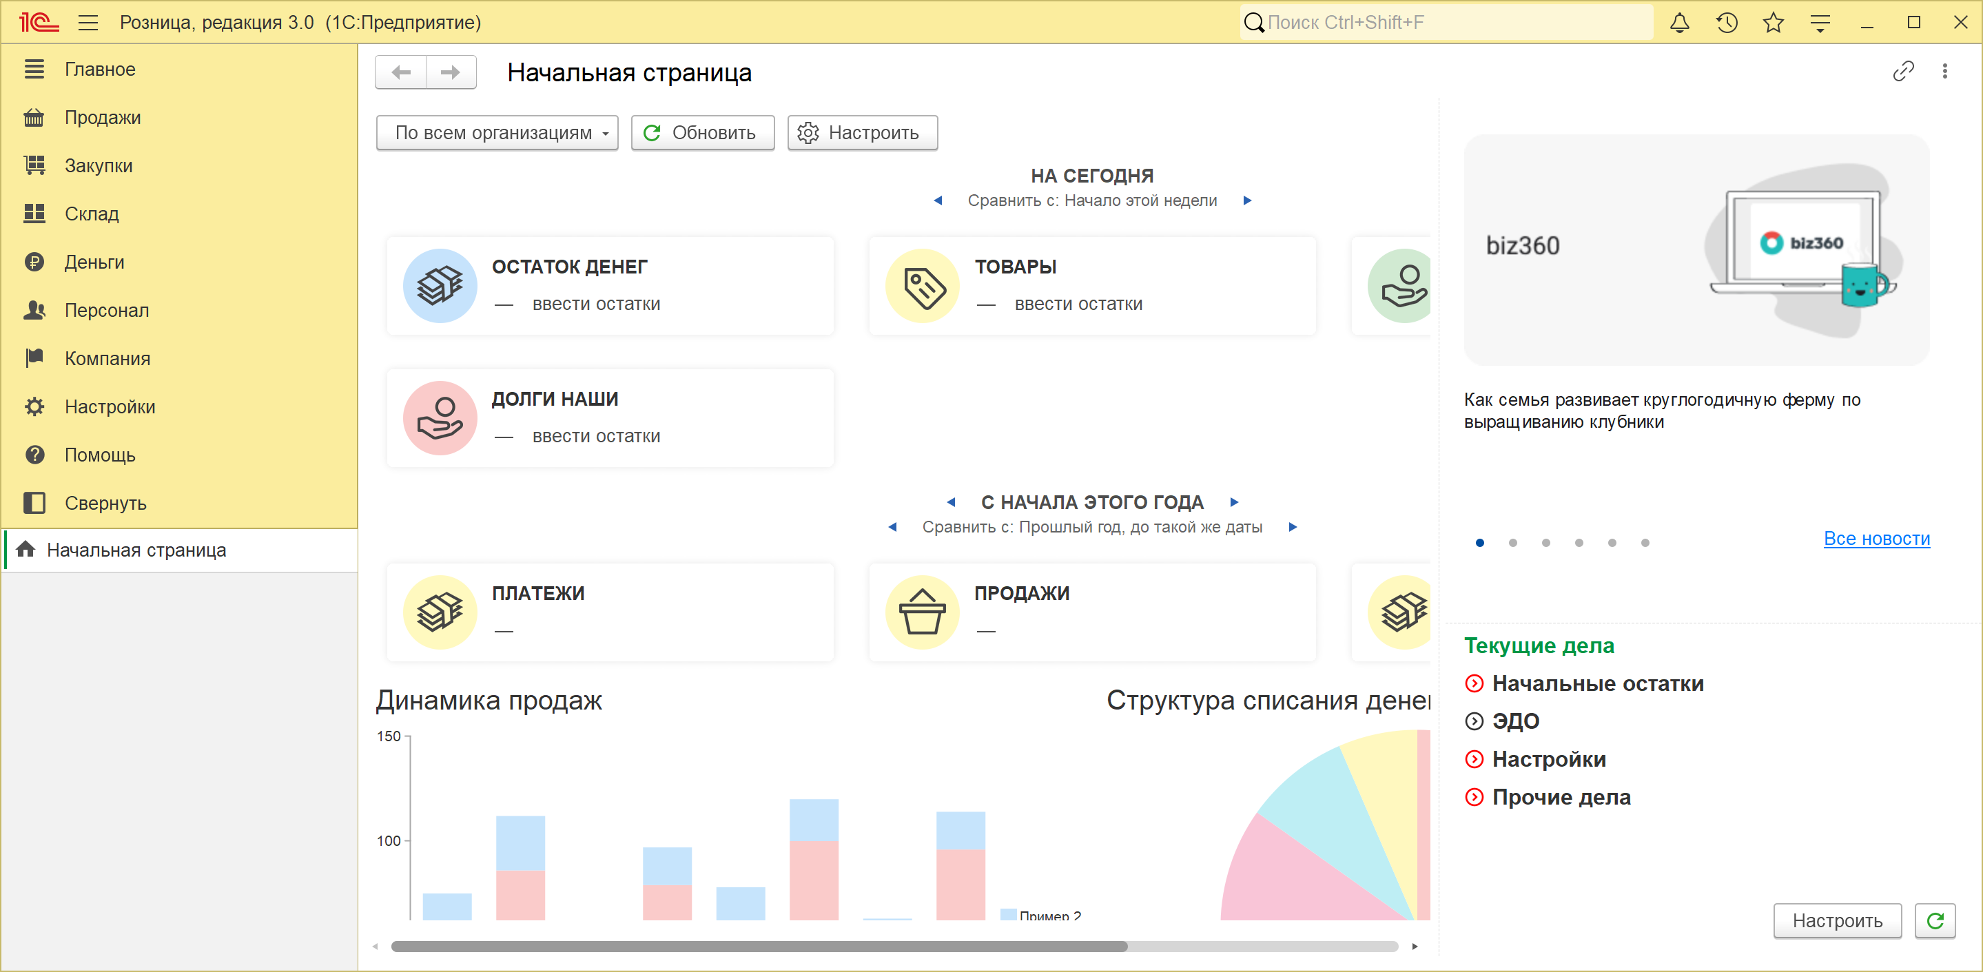Image resolution: width=1983 pixels, height=972 pixels.
Task: Copy link with the chain icon
Action: 1903,72
